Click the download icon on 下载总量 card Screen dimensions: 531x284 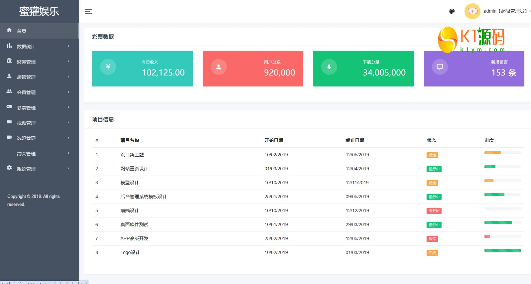[329, 67]
